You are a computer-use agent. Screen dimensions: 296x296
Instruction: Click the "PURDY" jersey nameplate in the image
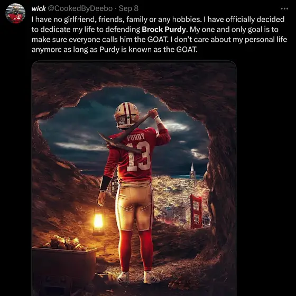(135, 137)
